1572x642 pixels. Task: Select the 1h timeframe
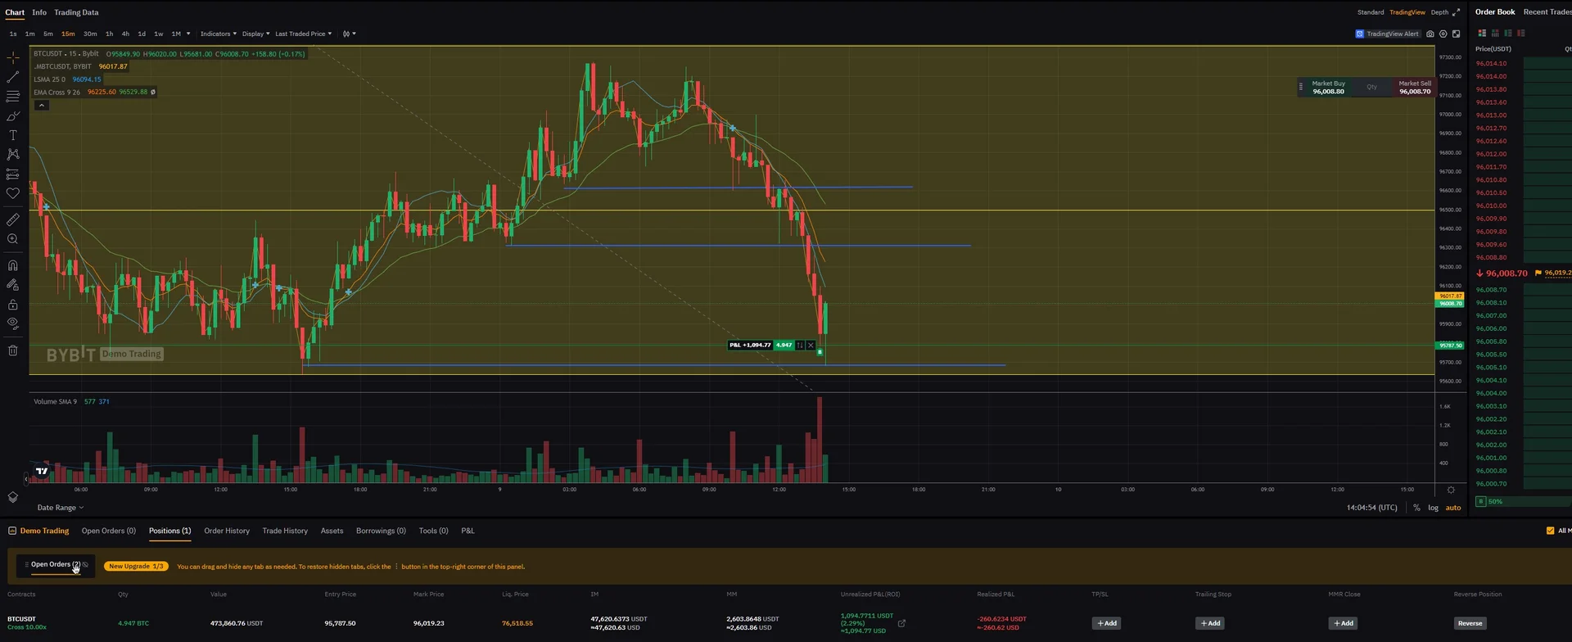pos(109,34)
